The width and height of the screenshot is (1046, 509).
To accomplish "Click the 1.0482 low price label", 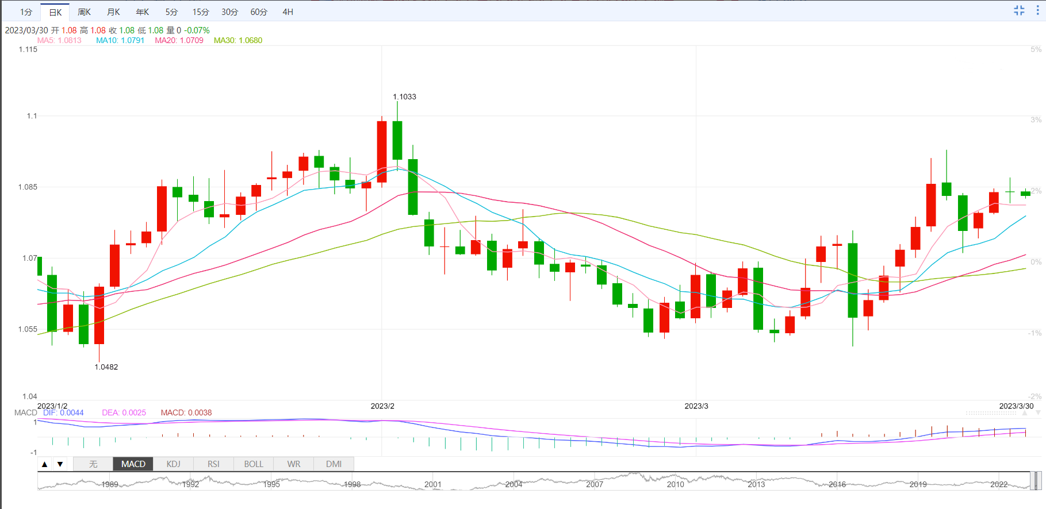I will 106,367.
